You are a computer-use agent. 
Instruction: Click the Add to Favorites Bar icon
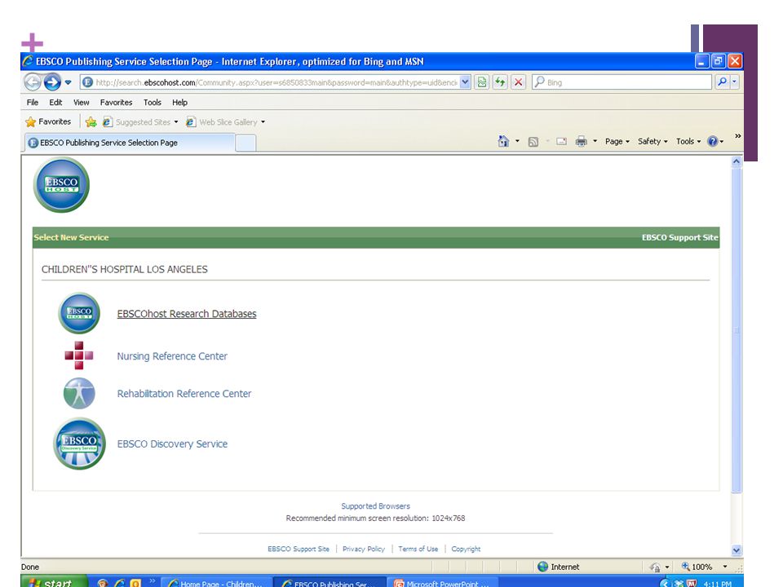(x=91, y=121)
